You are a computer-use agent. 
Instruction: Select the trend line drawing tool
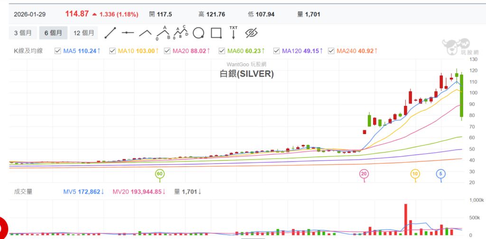point(110,33)
